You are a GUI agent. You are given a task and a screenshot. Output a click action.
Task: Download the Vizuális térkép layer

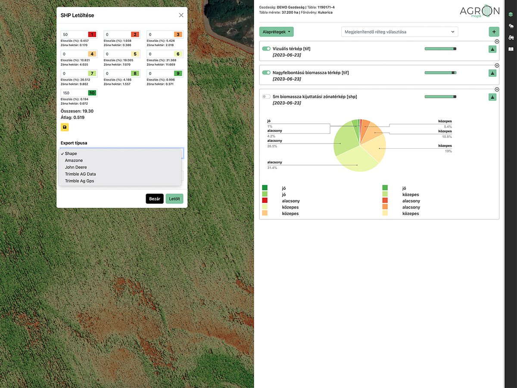click(x=492, y=49)
